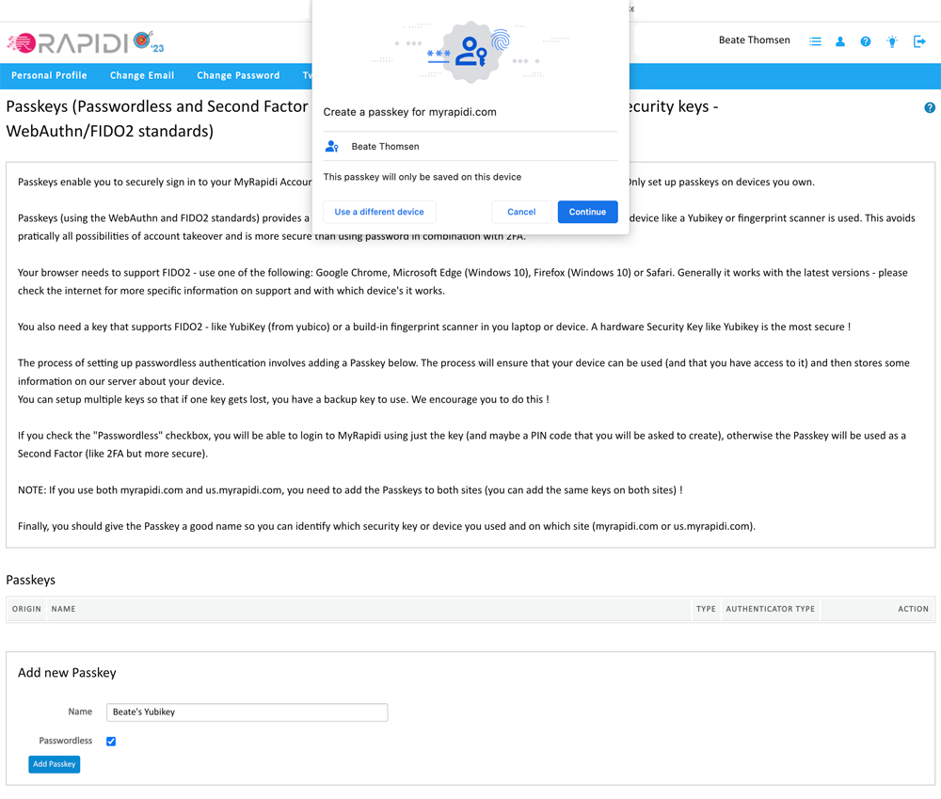Open the Change Password tab
Image resolution: width=941 pixels, height=799 pixels.
[x=238, y=75]
